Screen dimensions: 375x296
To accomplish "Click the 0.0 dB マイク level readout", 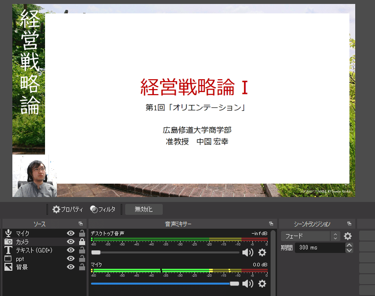I will coord(260,265).
